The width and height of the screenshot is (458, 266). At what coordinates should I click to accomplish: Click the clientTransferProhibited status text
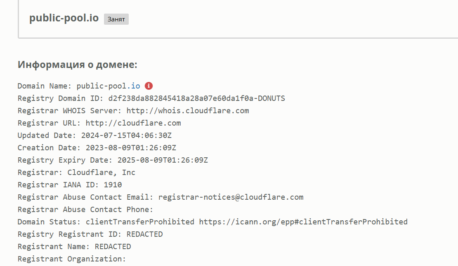pyautogui.click(x=140, y=222)
